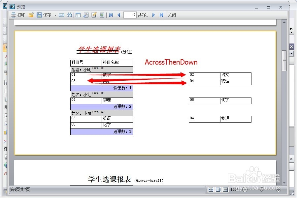297x198 pixels.
Task: Toggle whole-page view mode
Action: pyautogui.click(x=218, y=190)
